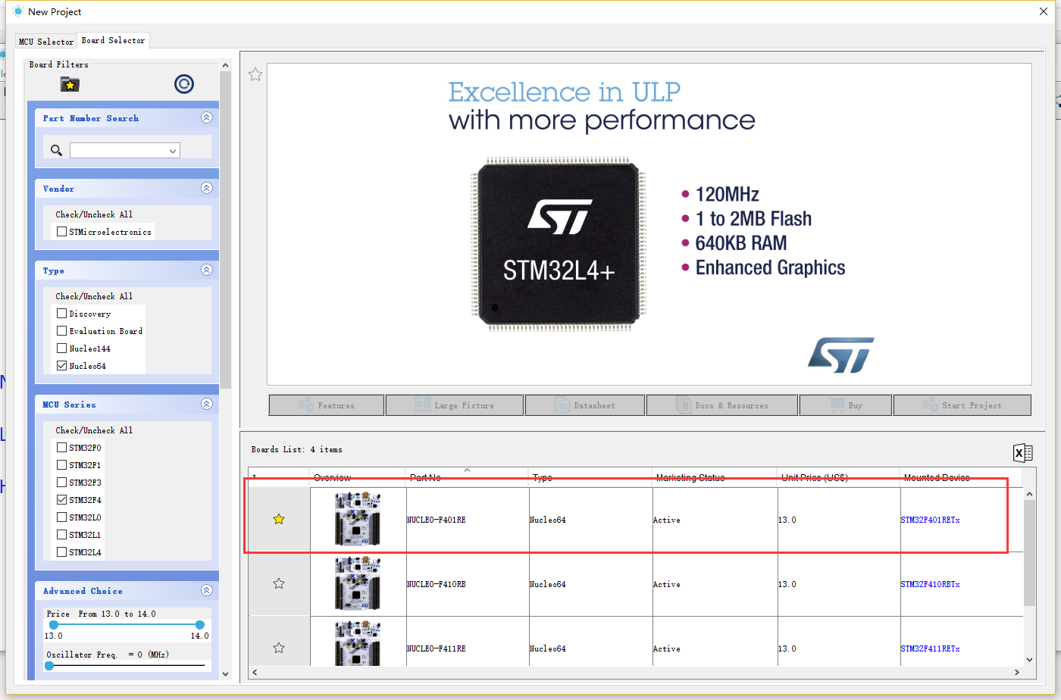Check the STM32L1 series checkbox
Viewport: 1061px width, 700px height.
61,534
